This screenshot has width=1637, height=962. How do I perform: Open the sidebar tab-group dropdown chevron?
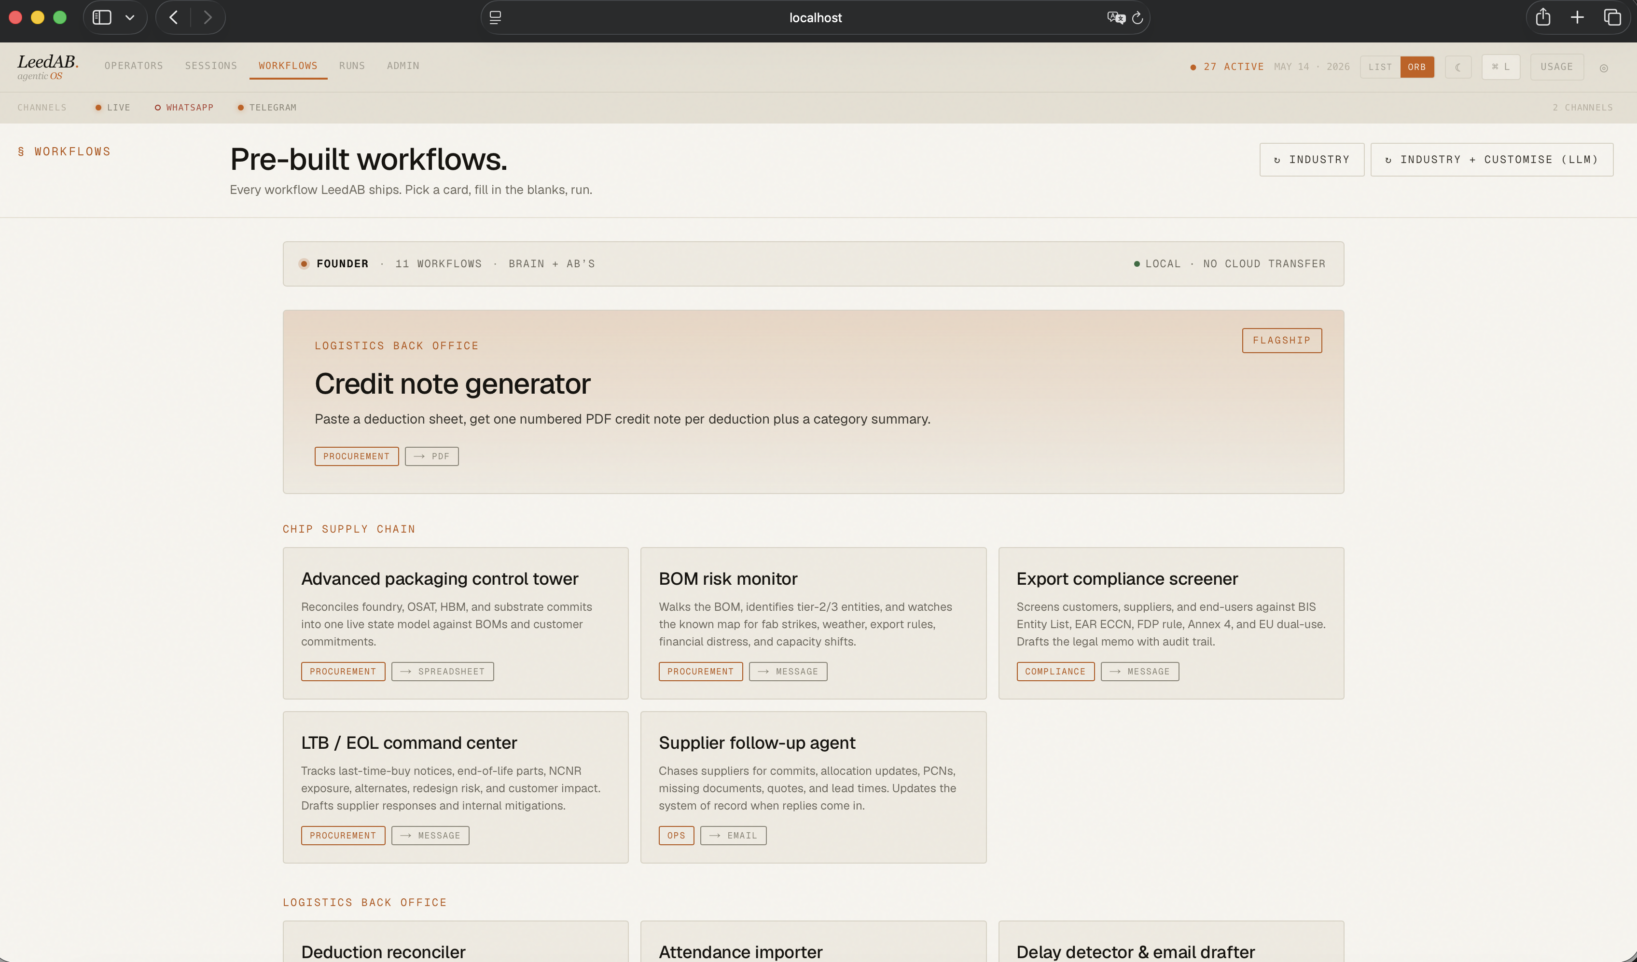(x=130, y=17)
